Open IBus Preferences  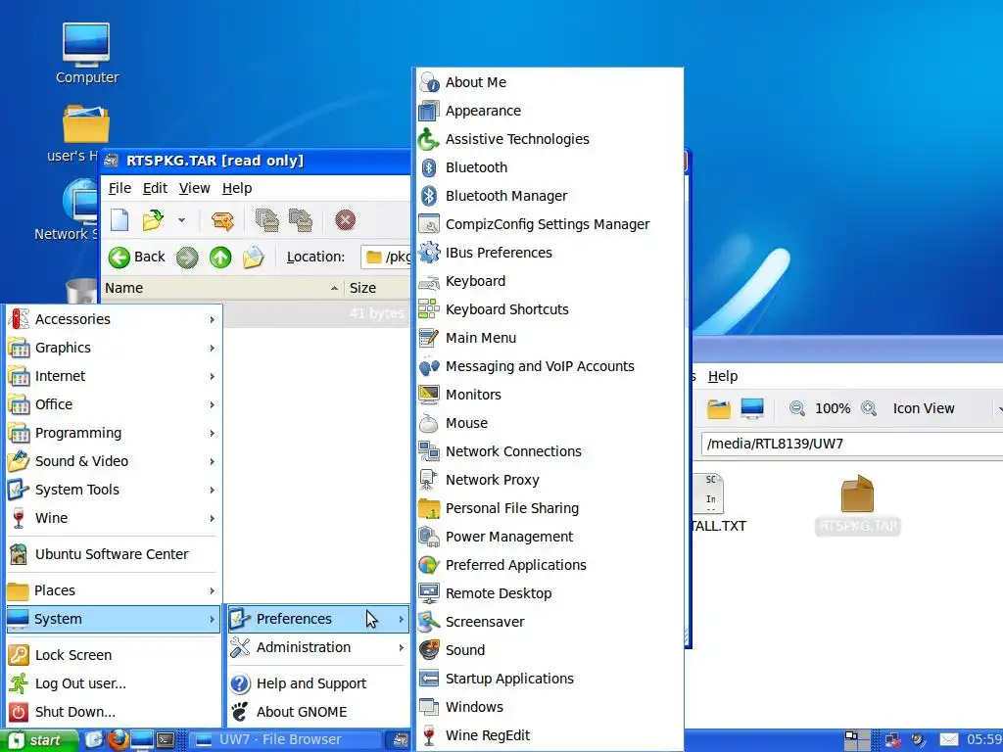pos(549,253)
